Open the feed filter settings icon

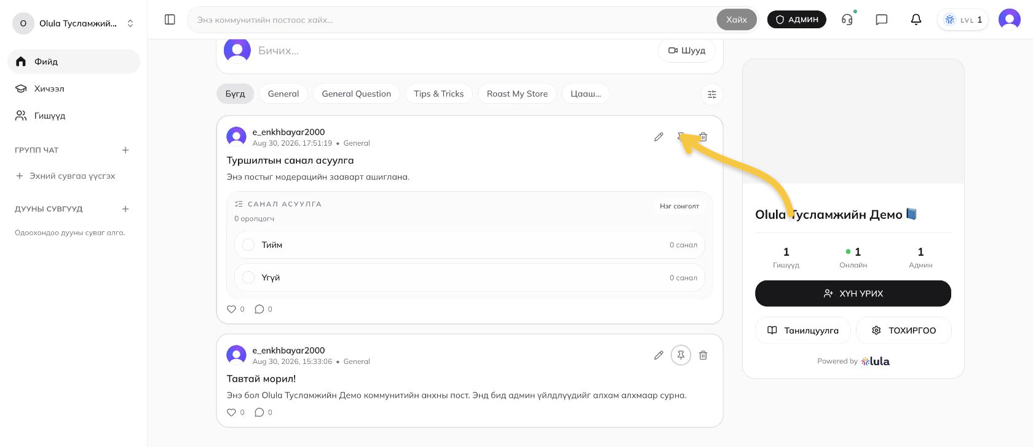[712, 94]
